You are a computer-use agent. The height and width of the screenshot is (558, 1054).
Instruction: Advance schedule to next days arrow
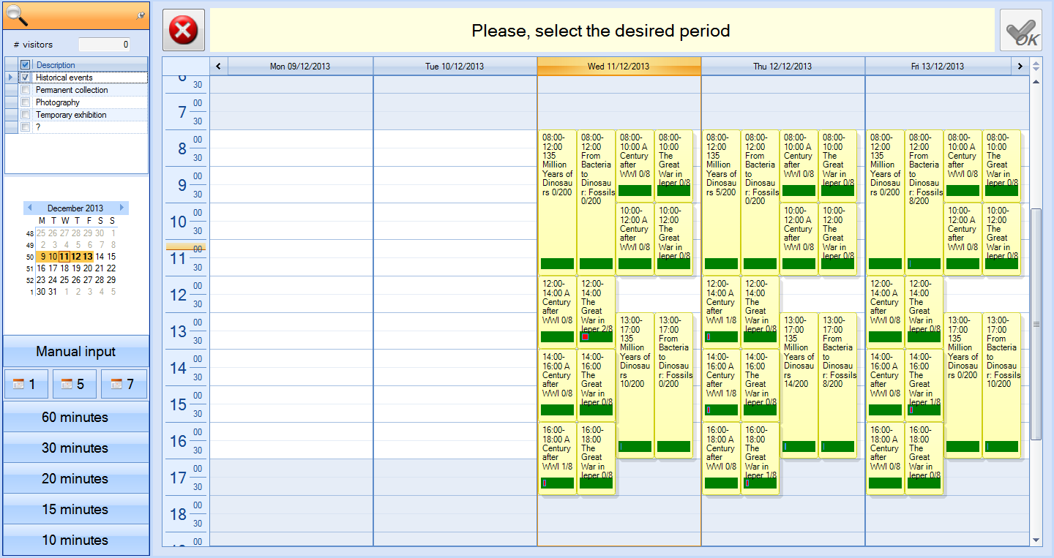1020,67
